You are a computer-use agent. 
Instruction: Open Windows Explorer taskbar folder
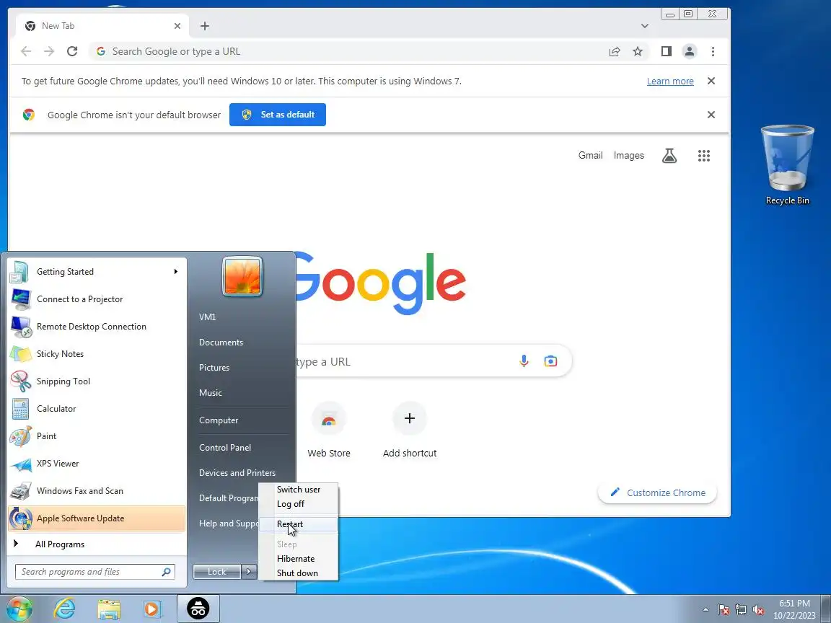click(x=109, y=609)
